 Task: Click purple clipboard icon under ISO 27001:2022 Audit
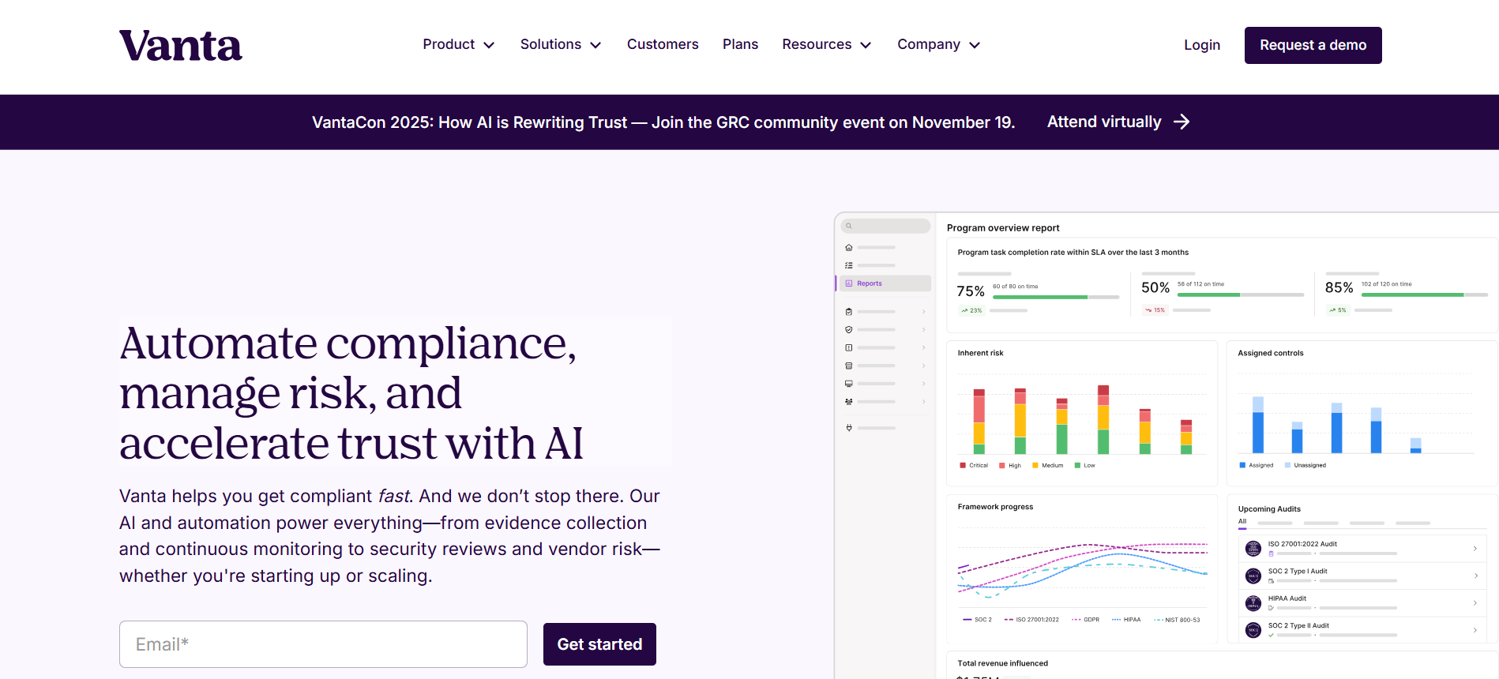point(1271,553)
